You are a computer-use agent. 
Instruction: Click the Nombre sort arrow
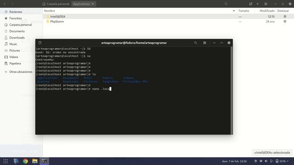(234, 11)
